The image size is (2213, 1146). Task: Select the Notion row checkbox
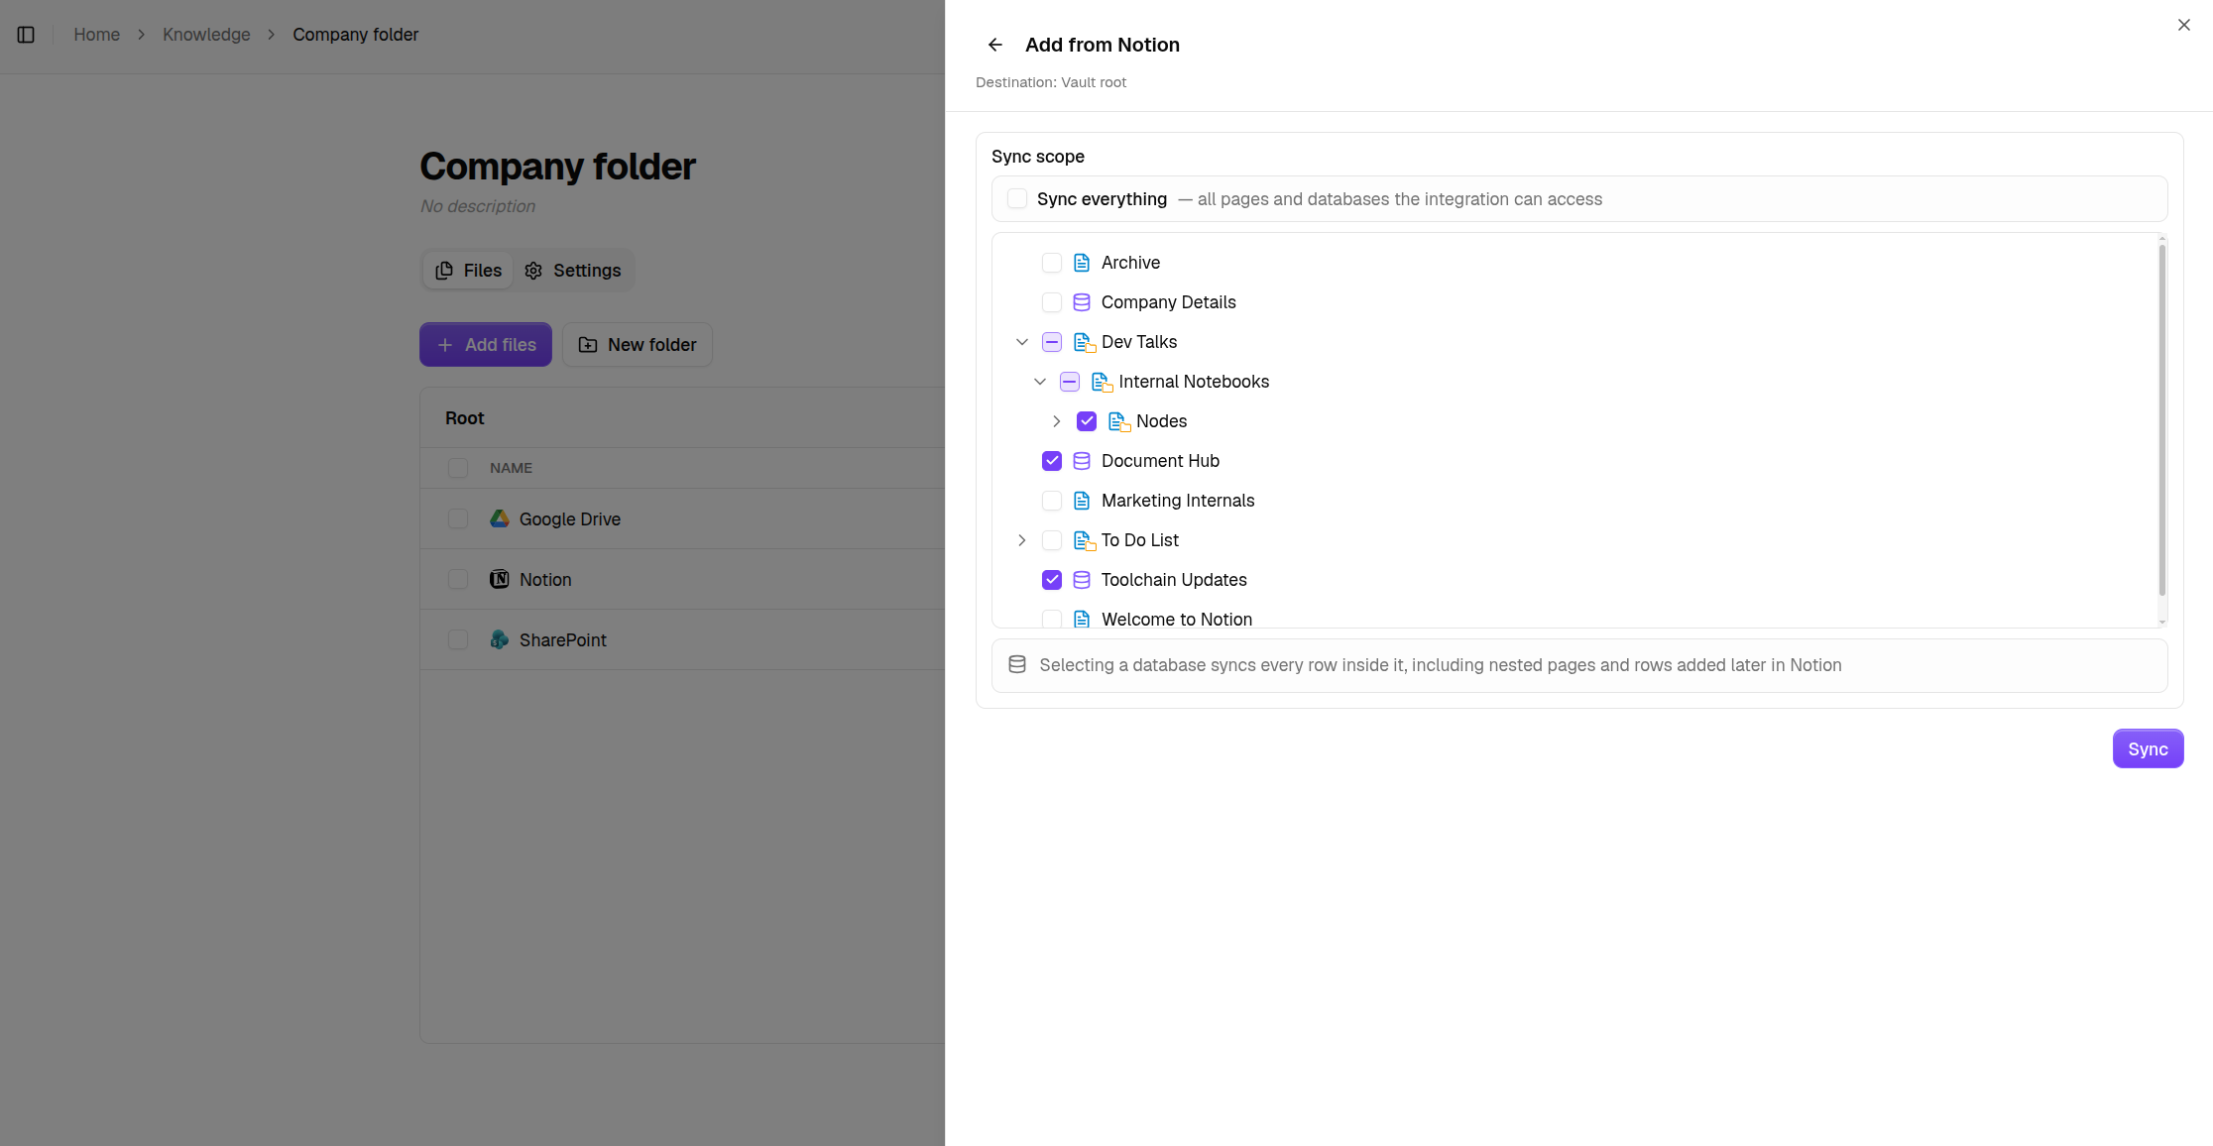[458, 579]
